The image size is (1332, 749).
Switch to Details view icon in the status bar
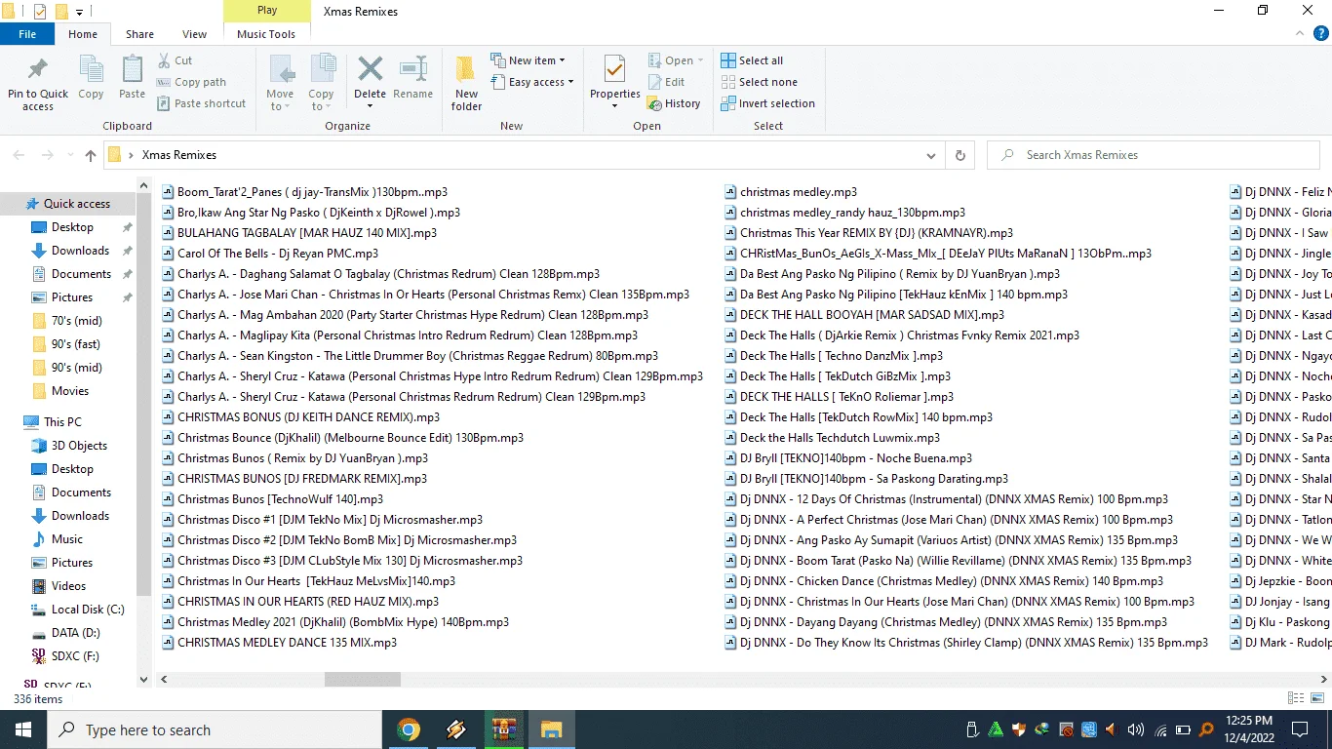(x=1296, y=698)
